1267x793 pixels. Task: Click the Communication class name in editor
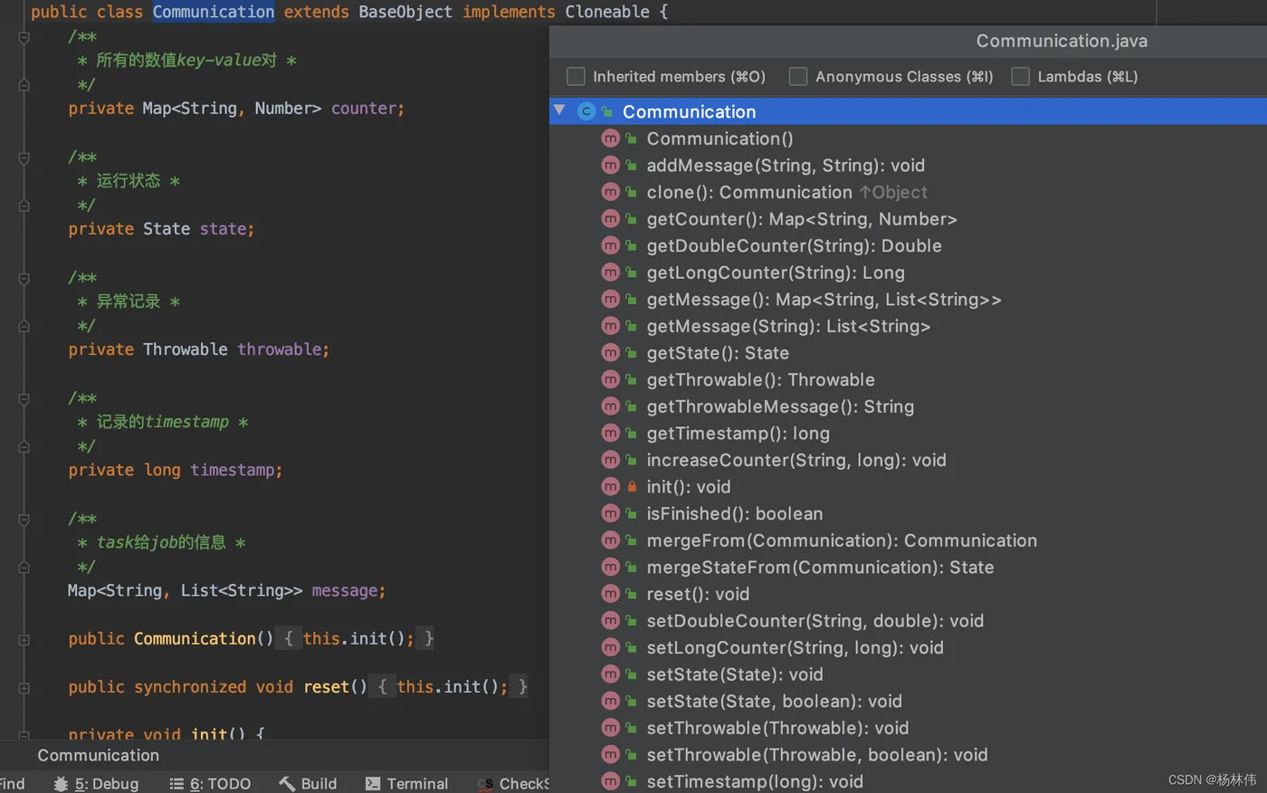point(213,12)
